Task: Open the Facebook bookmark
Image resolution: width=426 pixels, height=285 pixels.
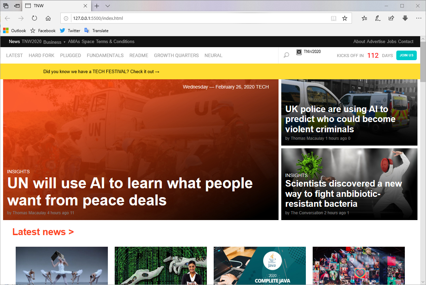Action: (43, 30)
